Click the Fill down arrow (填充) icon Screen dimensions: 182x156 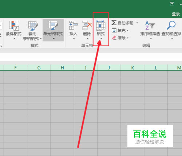point(114,30)
